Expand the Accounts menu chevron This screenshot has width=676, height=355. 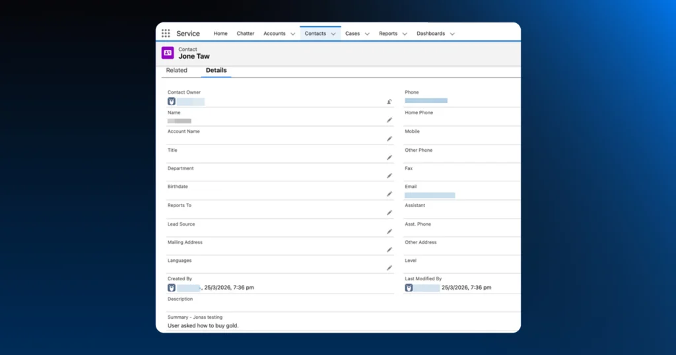click(x=292, y=34)
